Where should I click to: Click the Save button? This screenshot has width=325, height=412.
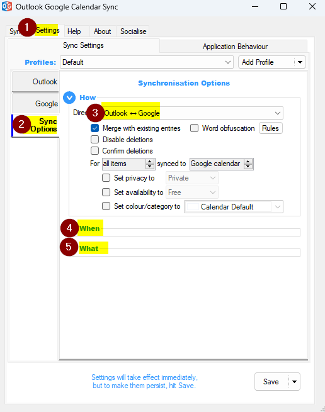[271, 382]
